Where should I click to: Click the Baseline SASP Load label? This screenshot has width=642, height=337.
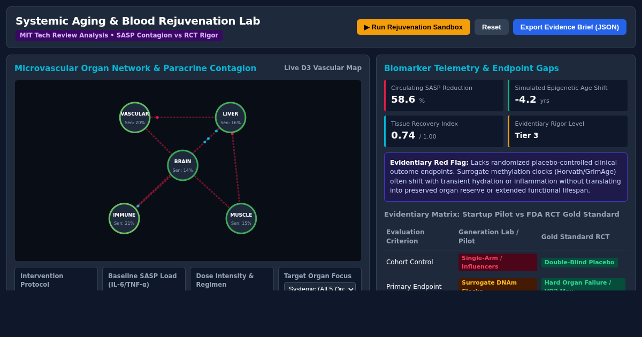(142, 280)
